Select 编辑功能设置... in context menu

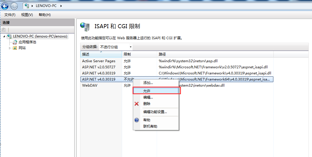click(155, 112)
